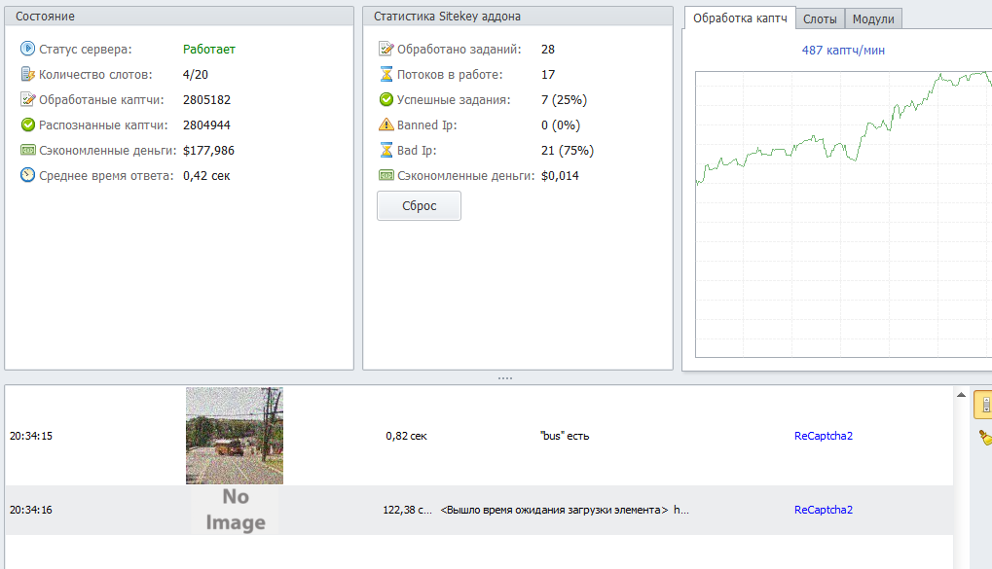Click the 28 processed tasks value
992x569 pixels.
[548, 49]
